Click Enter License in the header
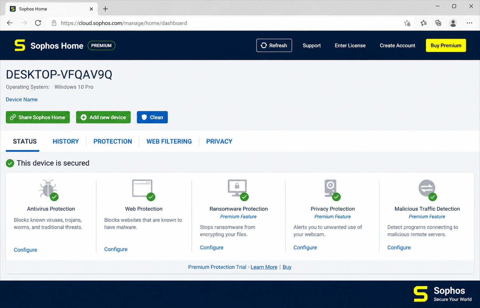Screen dimensions: 480x308 [350, 45]
